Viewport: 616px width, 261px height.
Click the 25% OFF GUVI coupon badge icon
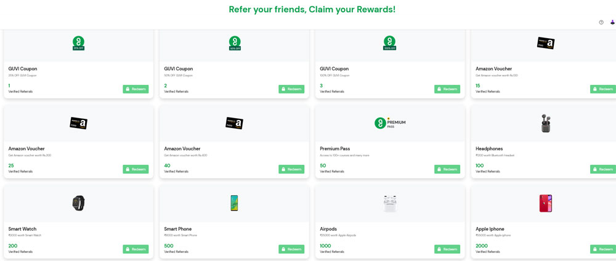[79, 42]
